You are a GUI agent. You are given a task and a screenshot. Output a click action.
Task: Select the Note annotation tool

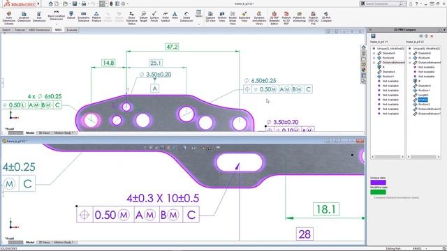[175, 15]
